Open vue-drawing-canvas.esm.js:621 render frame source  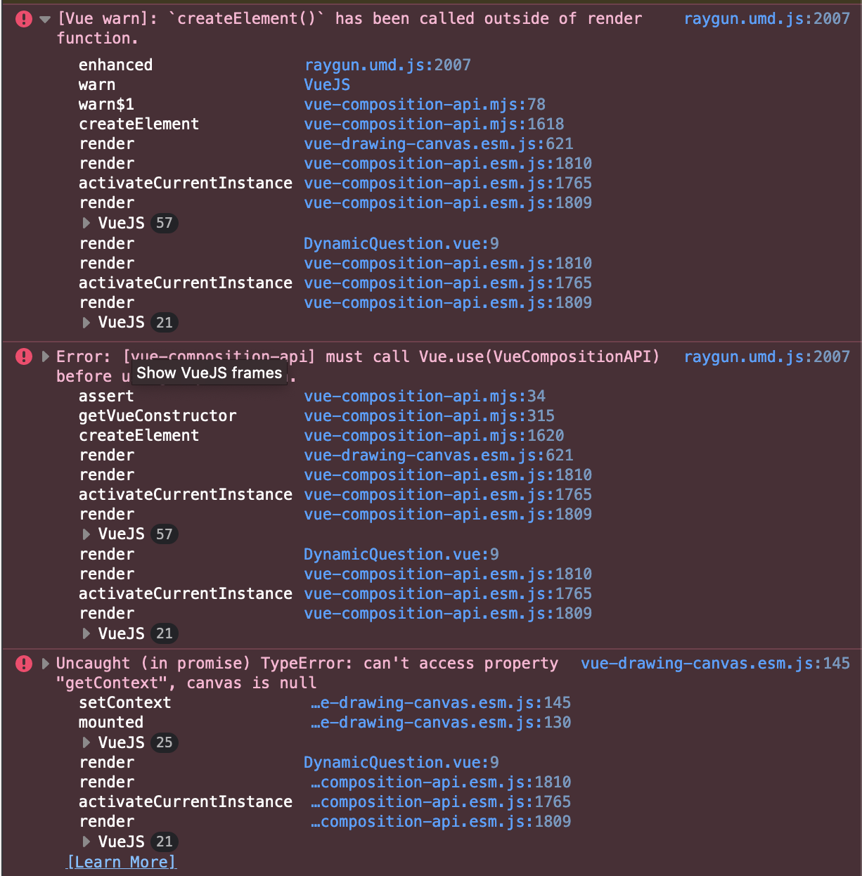(438, 143)
